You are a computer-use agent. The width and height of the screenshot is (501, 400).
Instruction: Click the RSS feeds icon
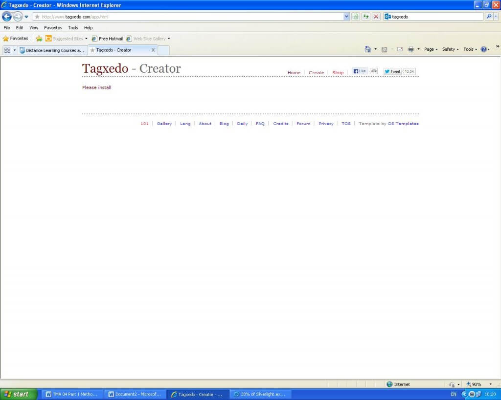[x=385, y=49]
